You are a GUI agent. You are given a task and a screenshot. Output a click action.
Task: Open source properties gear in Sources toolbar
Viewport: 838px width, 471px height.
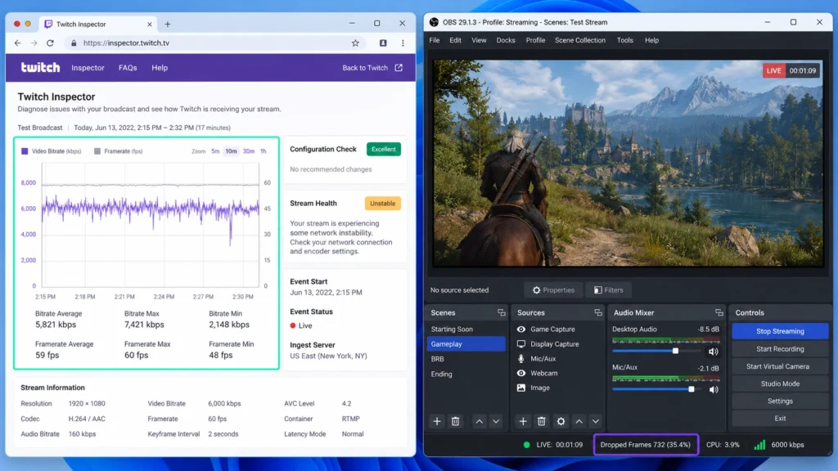click(561, 421)
